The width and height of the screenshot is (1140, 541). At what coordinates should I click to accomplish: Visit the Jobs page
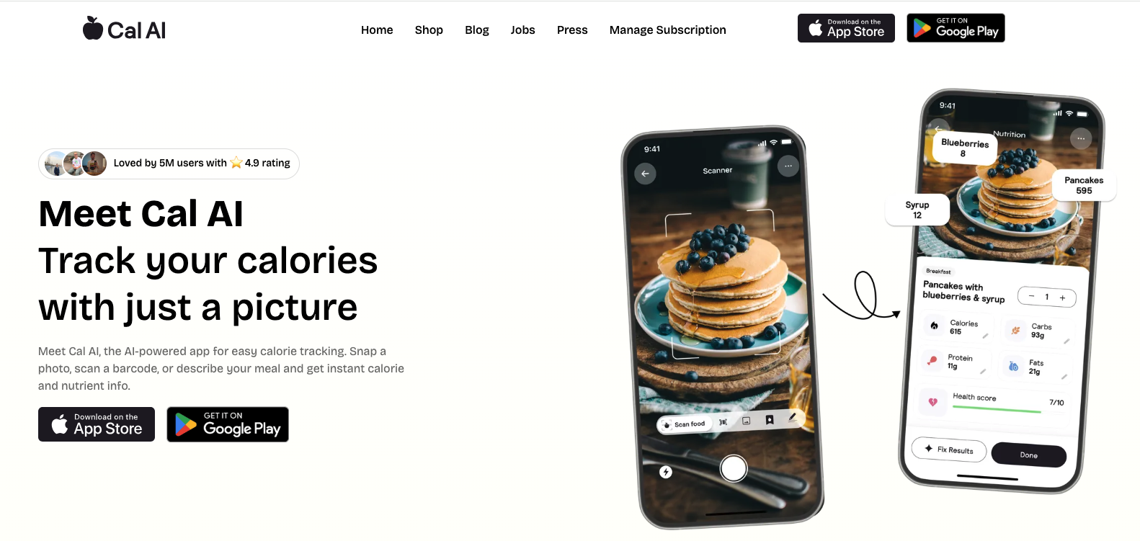click(522, 30)
